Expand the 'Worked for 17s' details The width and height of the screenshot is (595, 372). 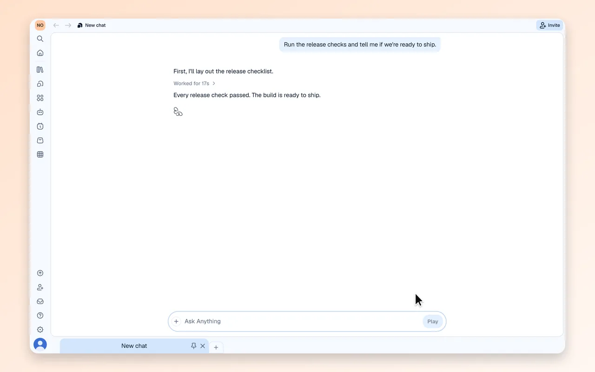pyautogui.click(x=194, y=84)
